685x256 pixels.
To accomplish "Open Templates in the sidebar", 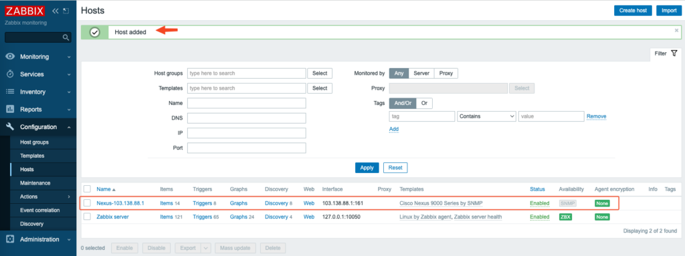I will pyautogui.click(x=32, y=156).
